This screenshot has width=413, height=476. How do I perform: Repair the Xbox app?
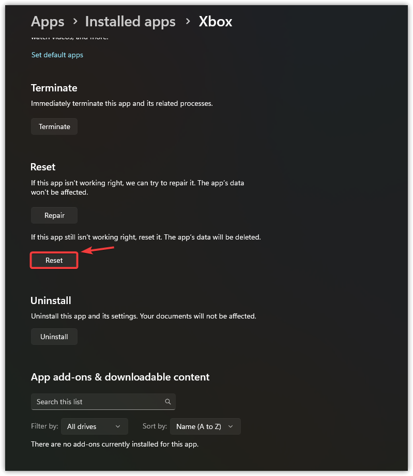[x=54, y=215]
